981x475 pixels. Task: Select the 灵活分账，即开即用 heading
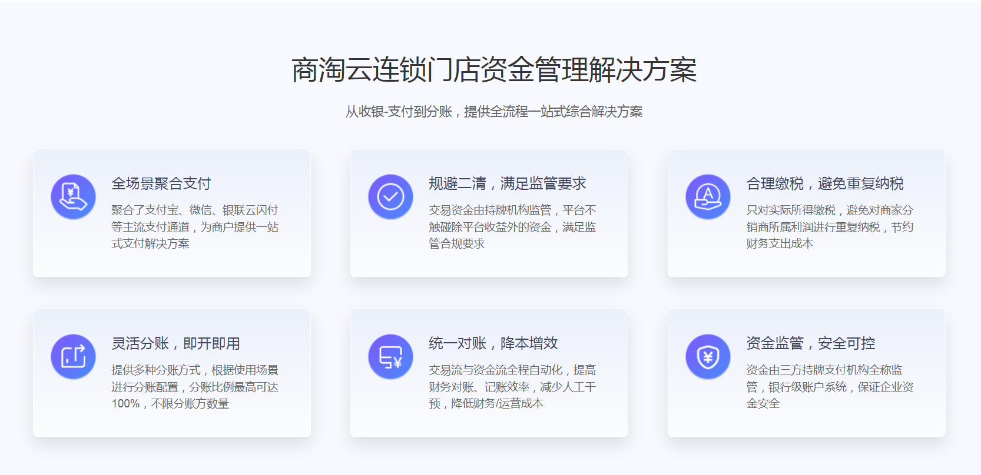pos(175,344)
